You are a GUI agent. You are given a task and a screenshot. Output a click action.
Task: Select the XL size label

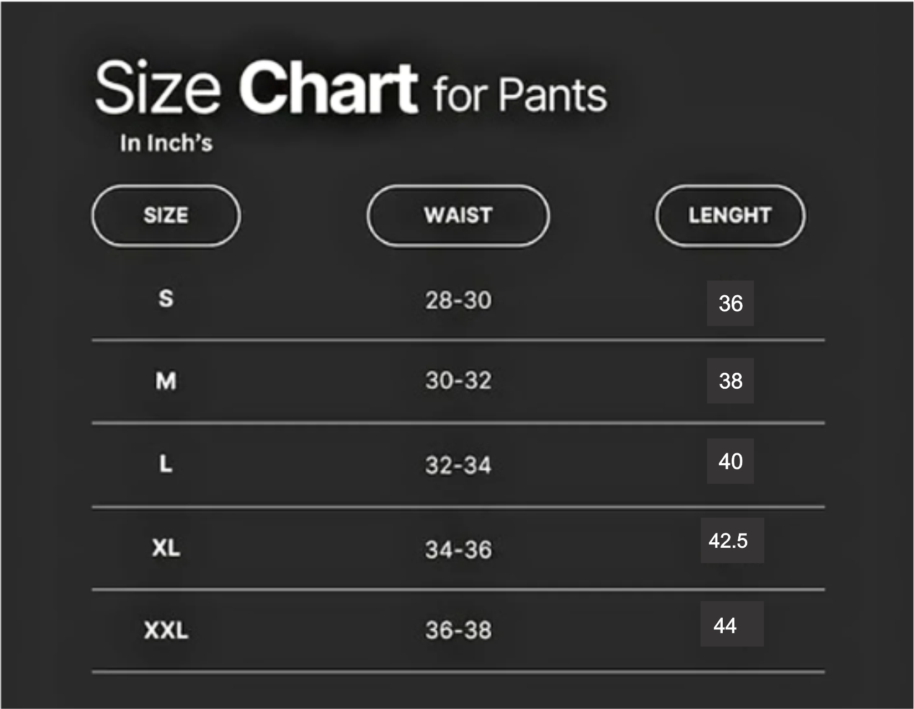[166, 548]
